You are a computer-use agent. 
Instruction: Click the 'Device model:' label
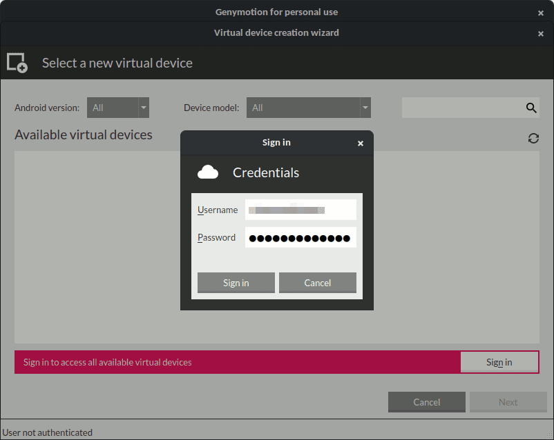coord(211,108)
